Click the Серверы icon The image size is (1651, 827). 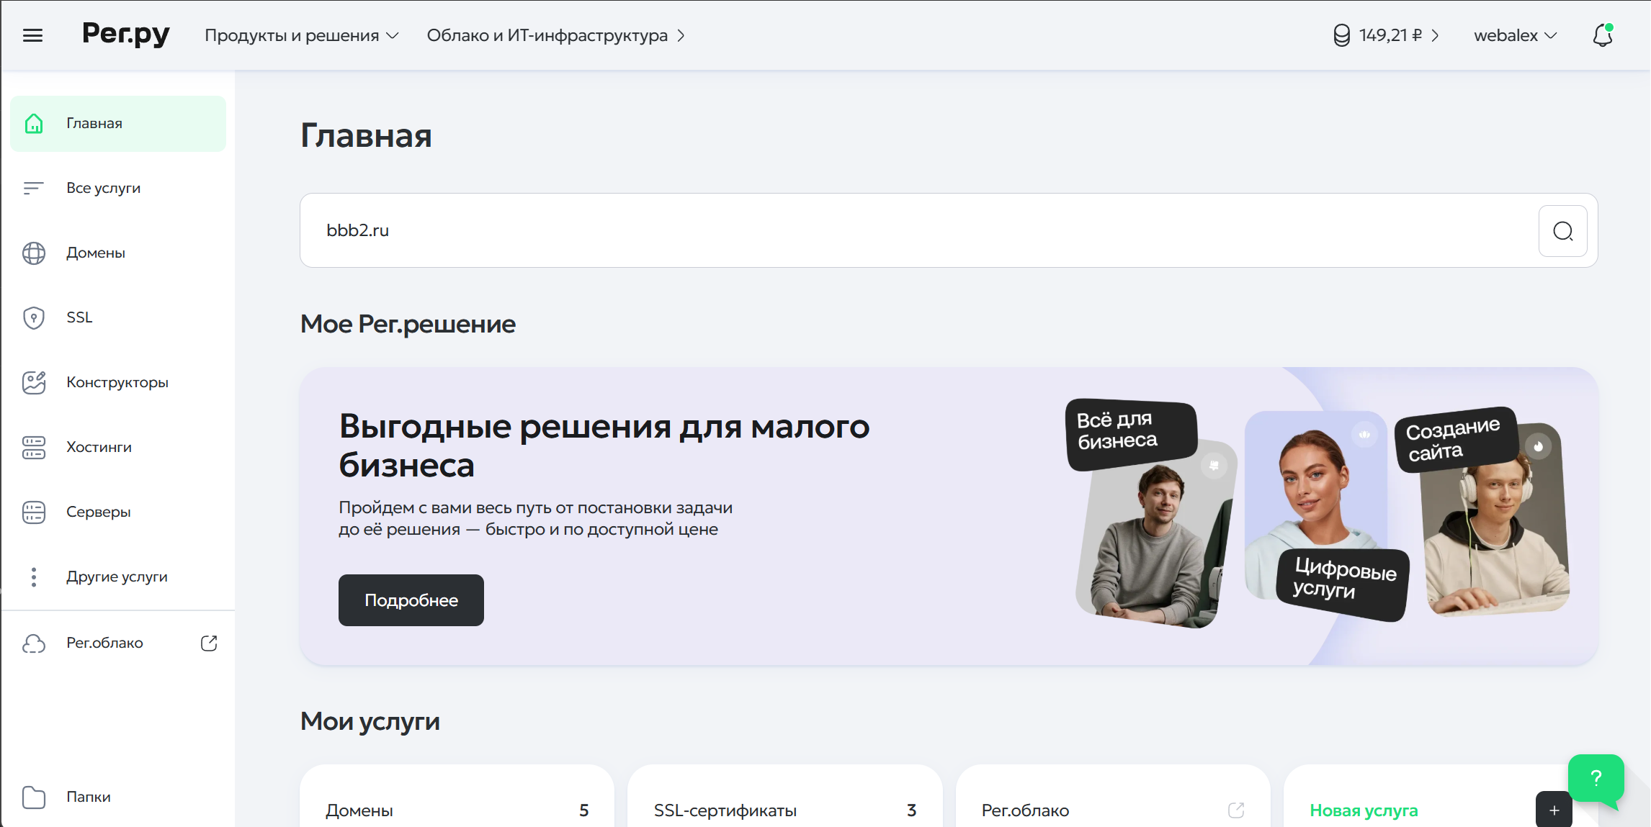point(34,512)
